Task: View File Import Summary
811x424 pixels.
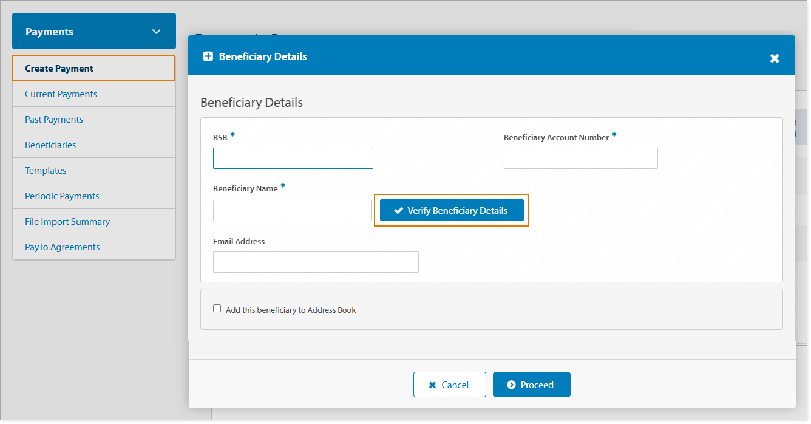Action: (x=67, y=221)
